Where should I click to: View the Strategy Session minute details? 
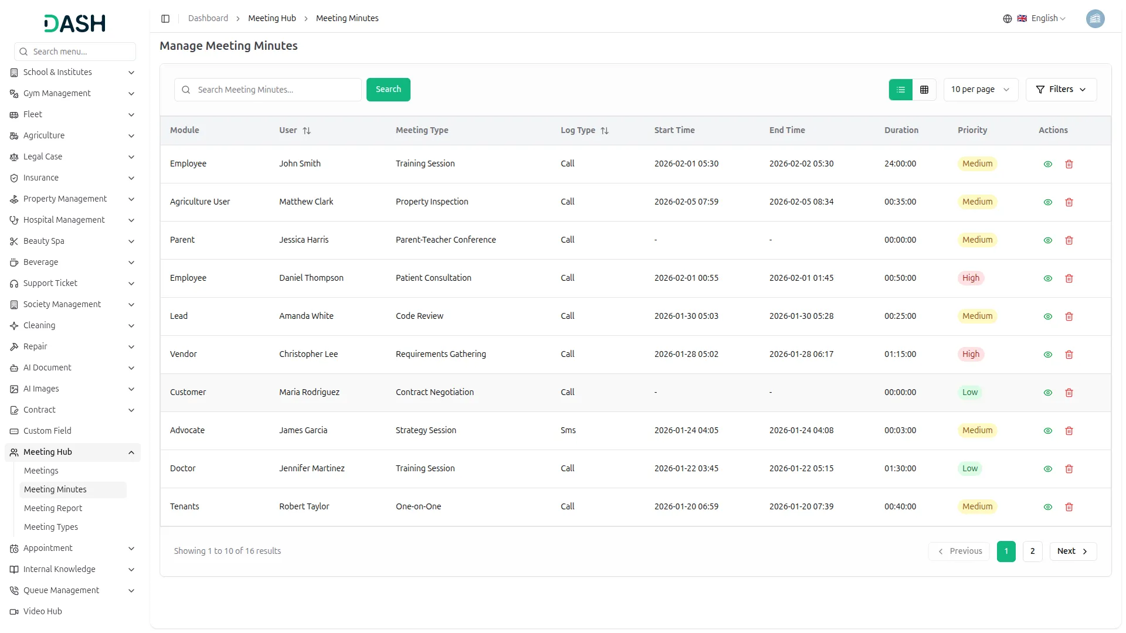(1048, 431)
